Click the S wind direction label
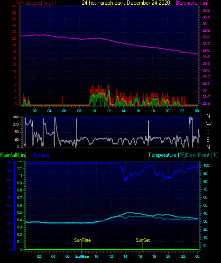Viewport: 221px width, 263px height. (208, 132)
